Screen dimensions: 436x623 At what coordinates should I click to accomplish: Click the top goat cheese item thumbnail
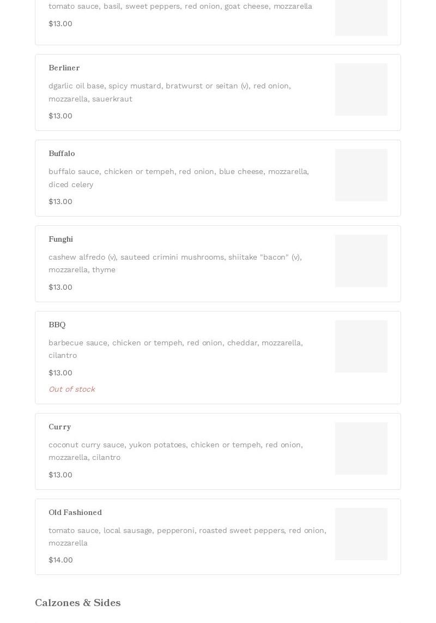(361, 18)
